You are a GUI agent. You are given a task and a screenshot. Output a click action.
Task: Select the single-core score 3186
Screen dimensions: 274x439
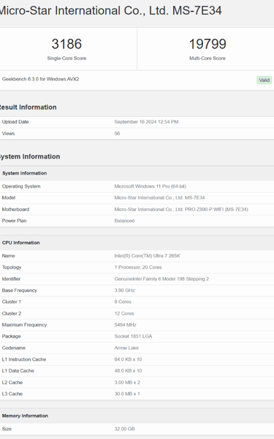[x=66, y=44]
